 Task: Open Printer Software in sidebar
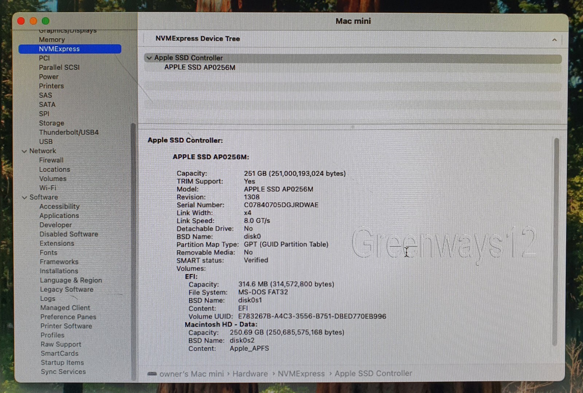(66, 326)
